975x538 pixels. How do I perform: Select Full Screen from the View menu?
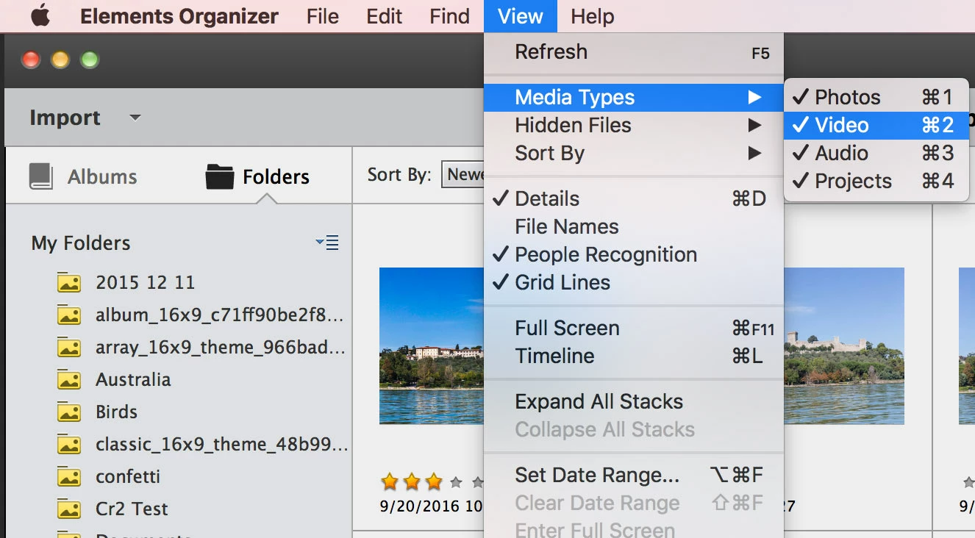coord(634,329)
